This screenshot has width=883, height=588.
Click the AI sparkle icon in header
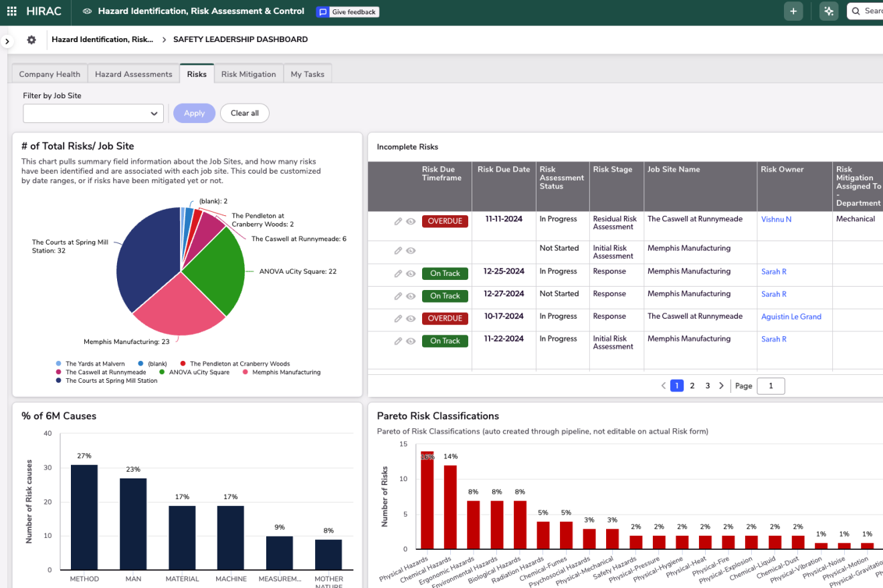(829, 11)
